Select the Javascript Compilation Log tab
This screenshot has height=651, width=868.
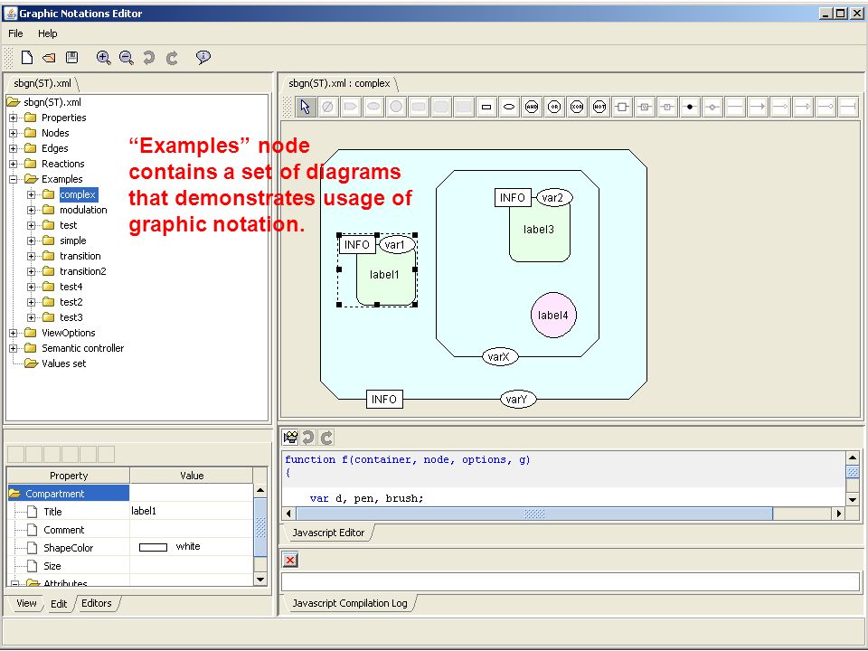pos(350,603)
